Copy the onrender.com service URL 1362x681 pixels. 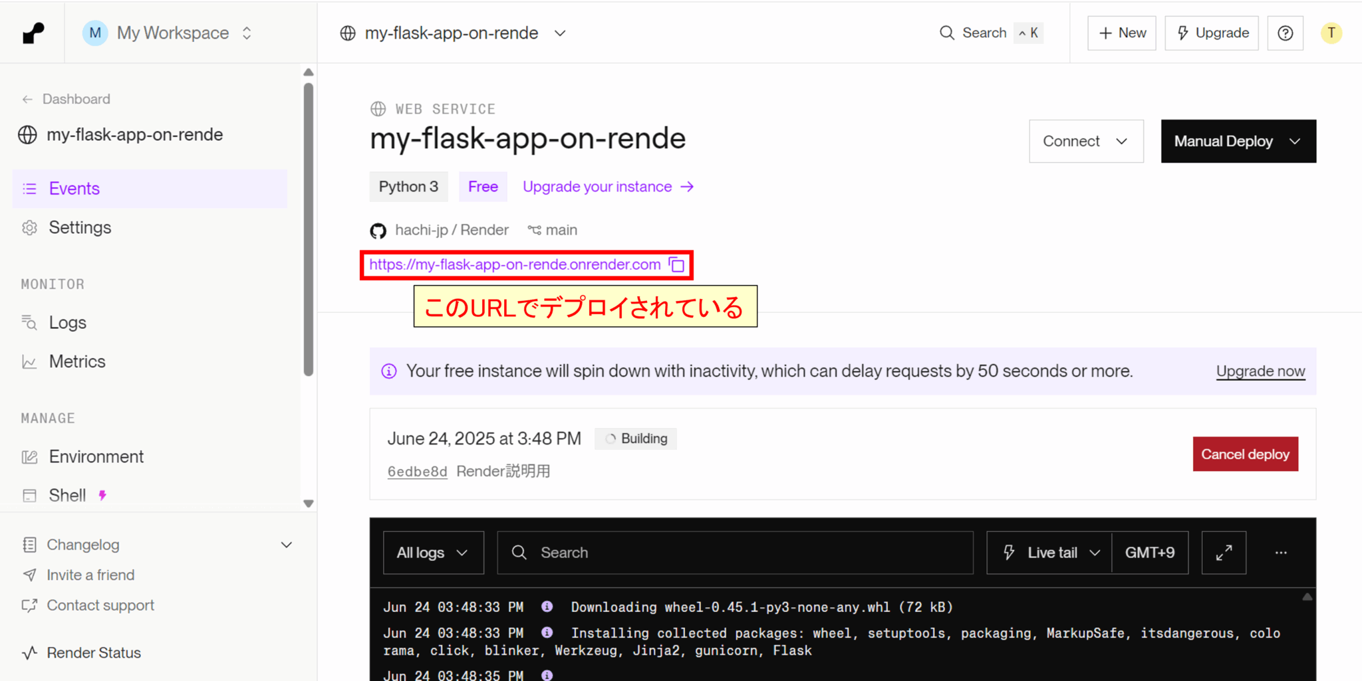tap(677, 265)
